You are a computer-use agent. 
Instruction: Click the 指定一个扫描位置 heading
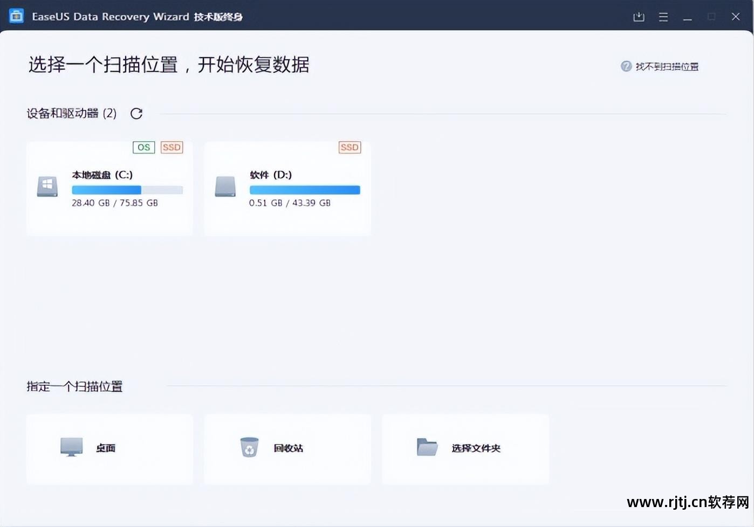coord(75,386)
